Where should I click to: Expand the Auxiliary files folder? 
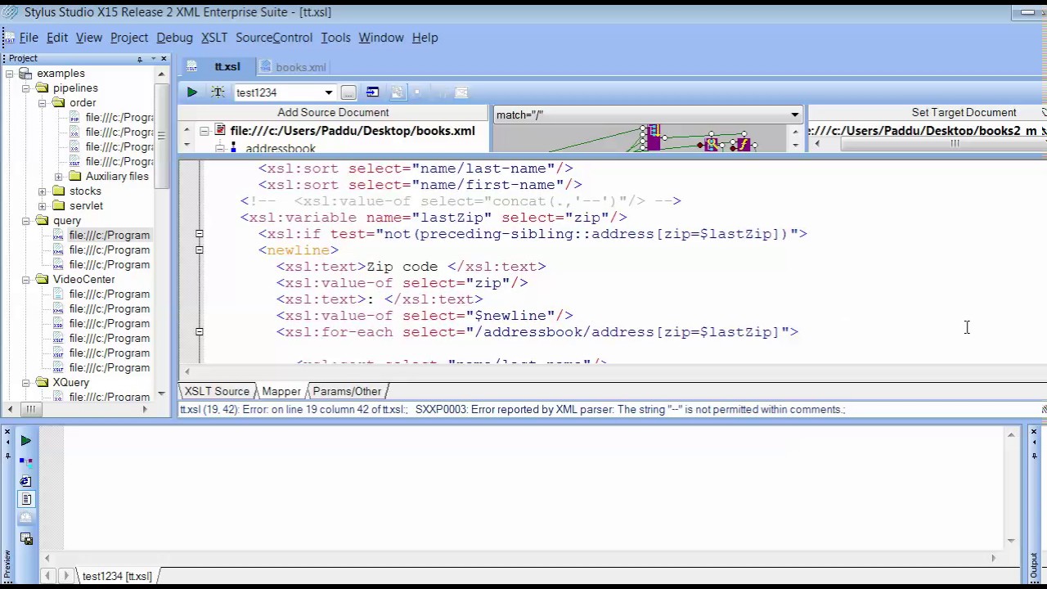pyautogui.click(x=58, y=177)
